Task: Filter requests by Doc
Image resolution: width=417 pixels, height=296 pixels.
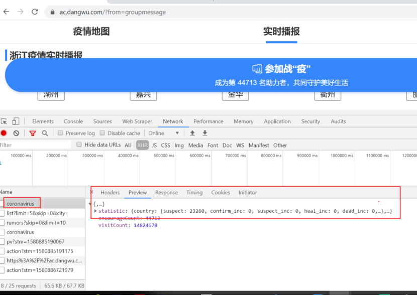Action: (227, 145)
